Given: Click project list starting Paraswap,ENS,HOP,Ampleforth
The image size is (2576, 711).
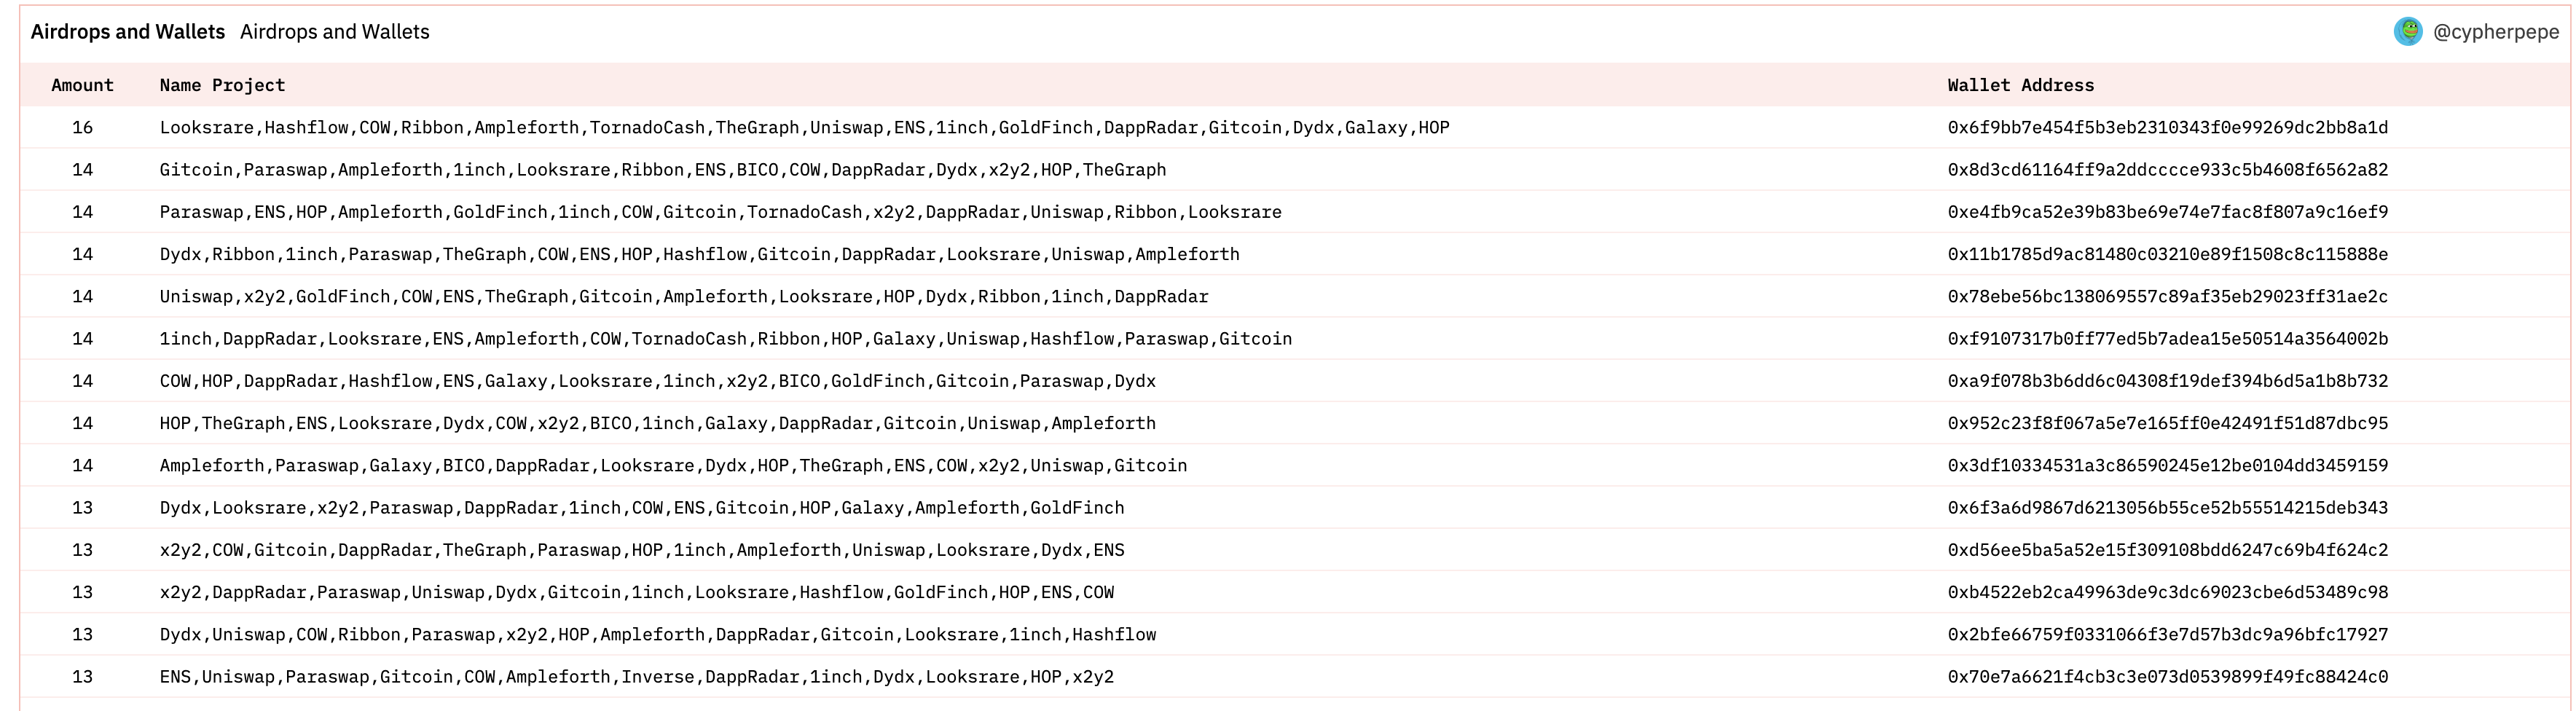Looking at the screenshot, I should (x=720, y=212).
